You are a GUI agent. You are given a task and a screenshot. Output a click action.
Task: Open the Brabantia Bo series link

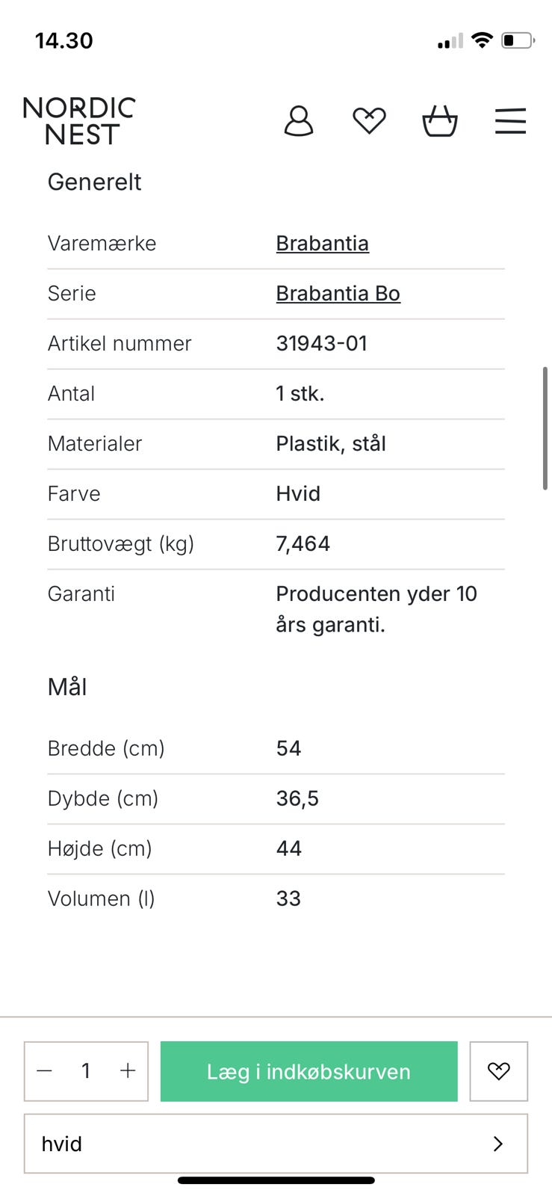coord(338,294)
